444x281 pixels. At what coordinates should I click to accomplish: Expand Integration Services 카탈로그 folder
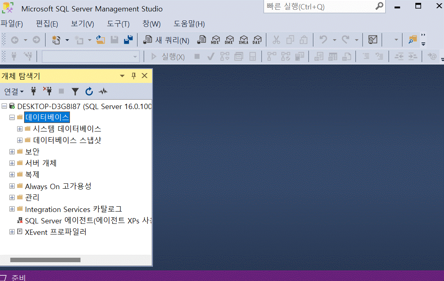[x=12, y=209]
